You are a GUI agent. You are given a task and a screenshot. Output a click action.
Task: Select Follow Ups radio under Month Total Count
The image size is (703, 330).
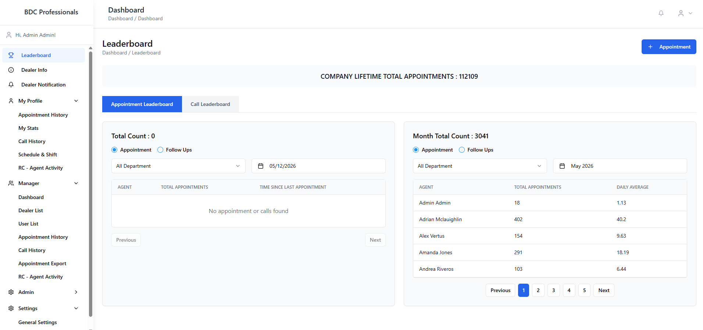click(x=462, y=150)
